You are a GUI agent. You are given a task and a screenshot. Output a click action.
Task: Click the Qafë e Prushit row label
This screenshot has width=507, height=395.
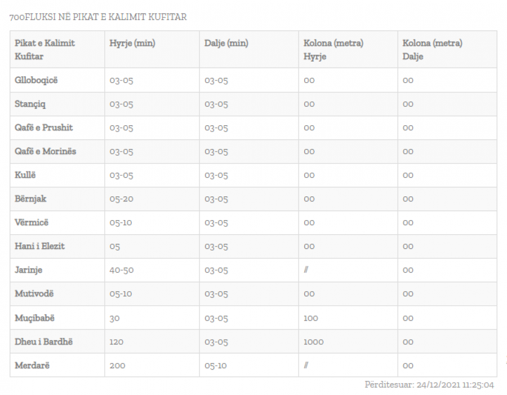pyautogui.click(x=43, y=128)
